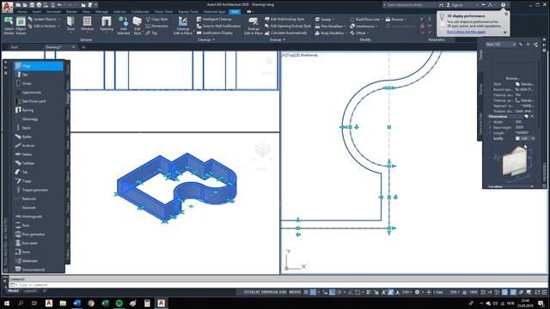This screenshot has width=550, height=309.
Task: Insert an Opening from ribbon
Action: [x=107, y=25]
